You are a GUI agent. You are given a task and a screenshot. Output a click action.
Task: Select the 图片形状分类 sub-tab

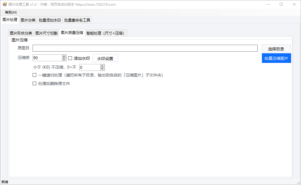coord(21,33)
